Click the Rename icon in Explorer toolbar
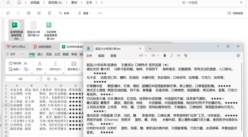The image size is (248, 137). (29, 13)
